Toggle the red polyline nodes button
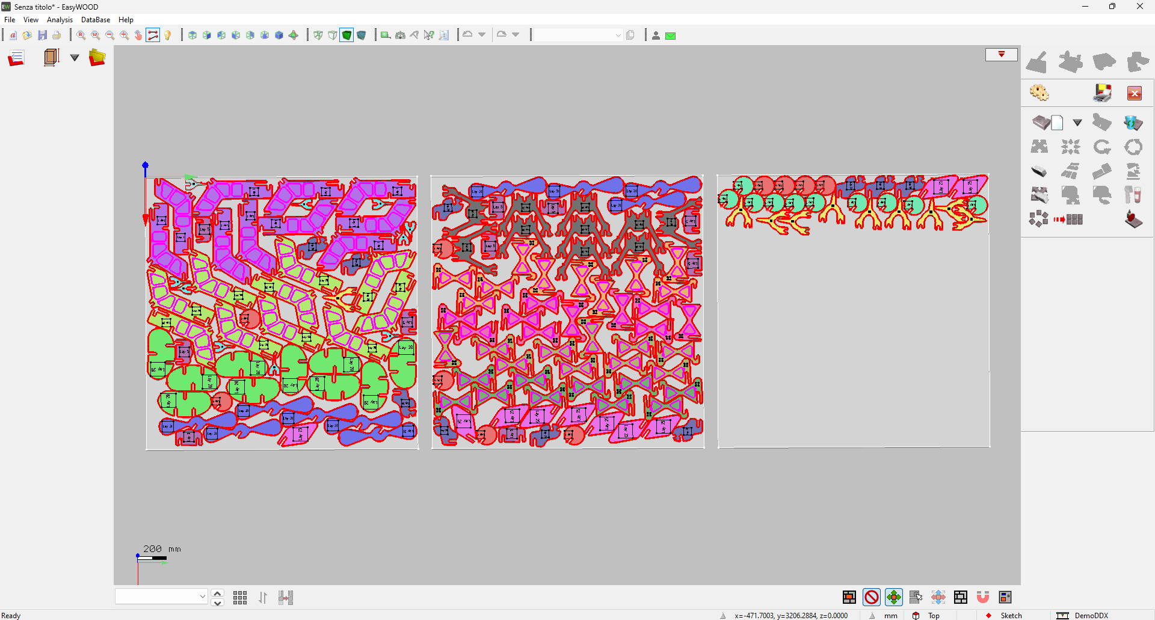Viewport: 1155px width, 620px height. click(153, 35)
